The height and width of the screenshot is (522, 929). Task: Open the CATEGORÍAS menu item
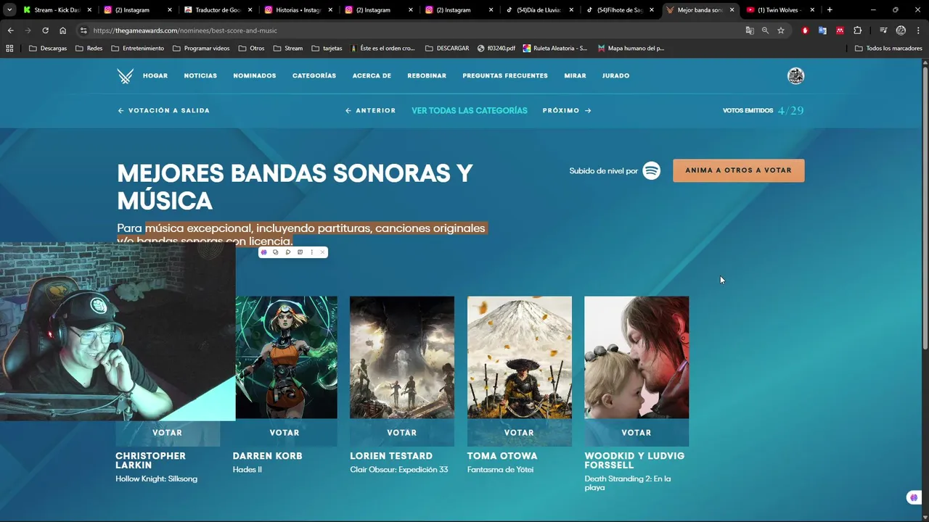coord(314,76)
